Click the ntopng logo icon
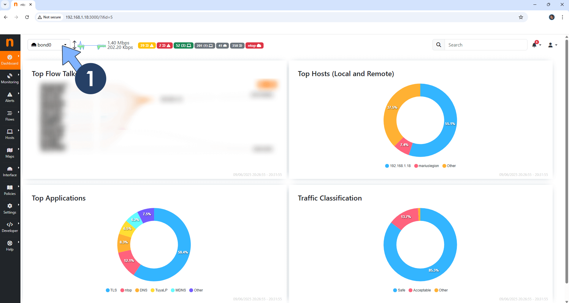 coord(10,43)
